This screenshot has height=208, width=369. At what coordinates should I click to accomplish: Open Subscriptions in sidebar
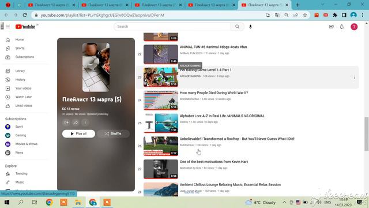tap(25, 57)
